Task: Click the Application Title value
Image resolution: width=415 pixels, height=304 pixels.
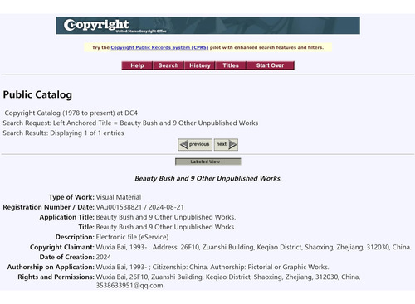Action: coord(166,217)
